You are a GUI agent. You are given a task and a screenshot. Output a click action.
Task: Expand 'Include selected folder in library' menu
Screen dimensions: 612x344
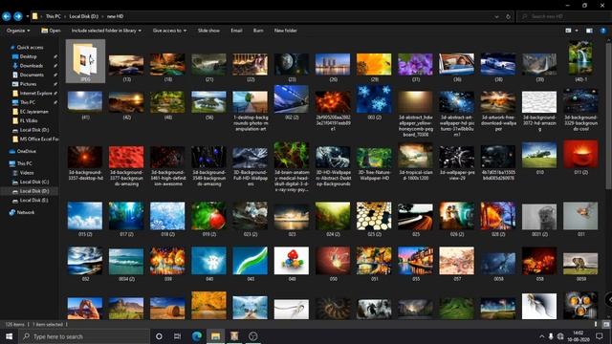106,31
